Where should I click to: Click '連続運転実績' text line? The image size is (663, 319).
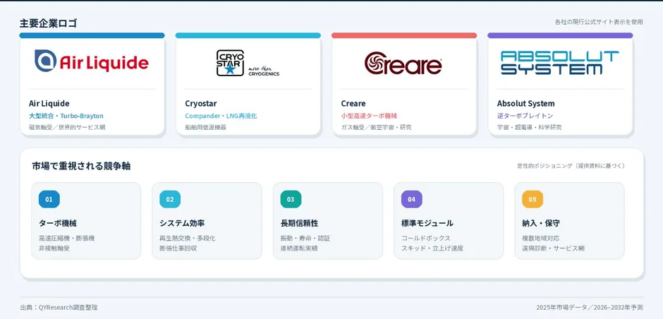click(x=299, y=248)
